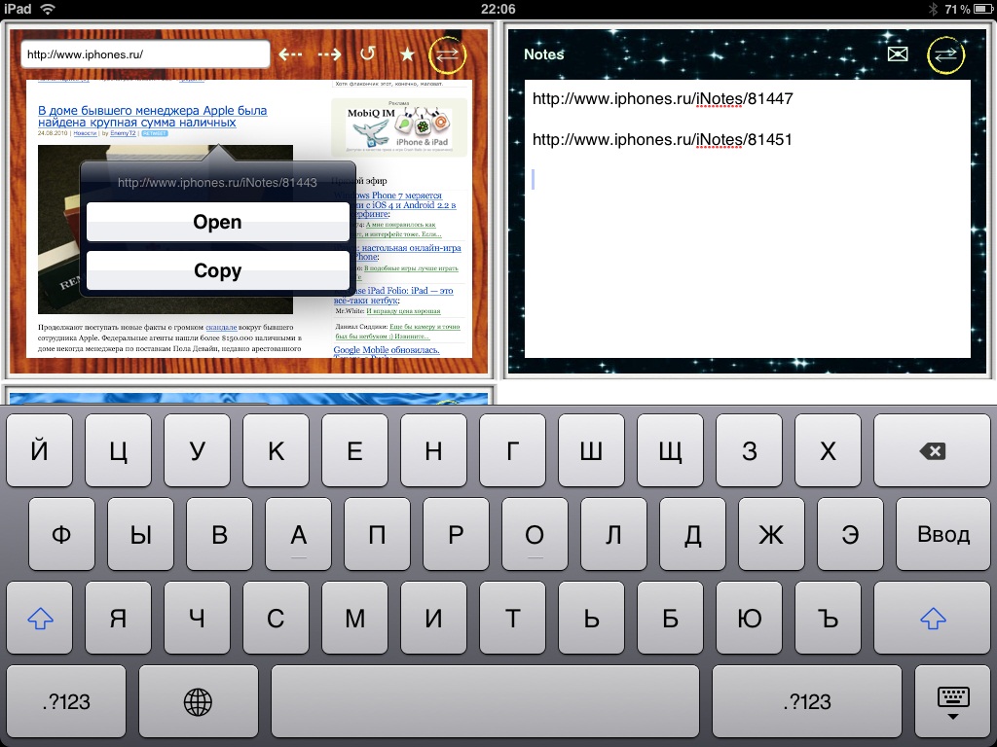Open the MobiQ IM advertisement banner
This screenshot has height=747, width=997.
click(399, 127)
